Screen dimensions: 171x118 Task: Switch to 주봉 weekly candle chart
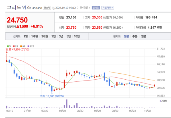point(135,36)
